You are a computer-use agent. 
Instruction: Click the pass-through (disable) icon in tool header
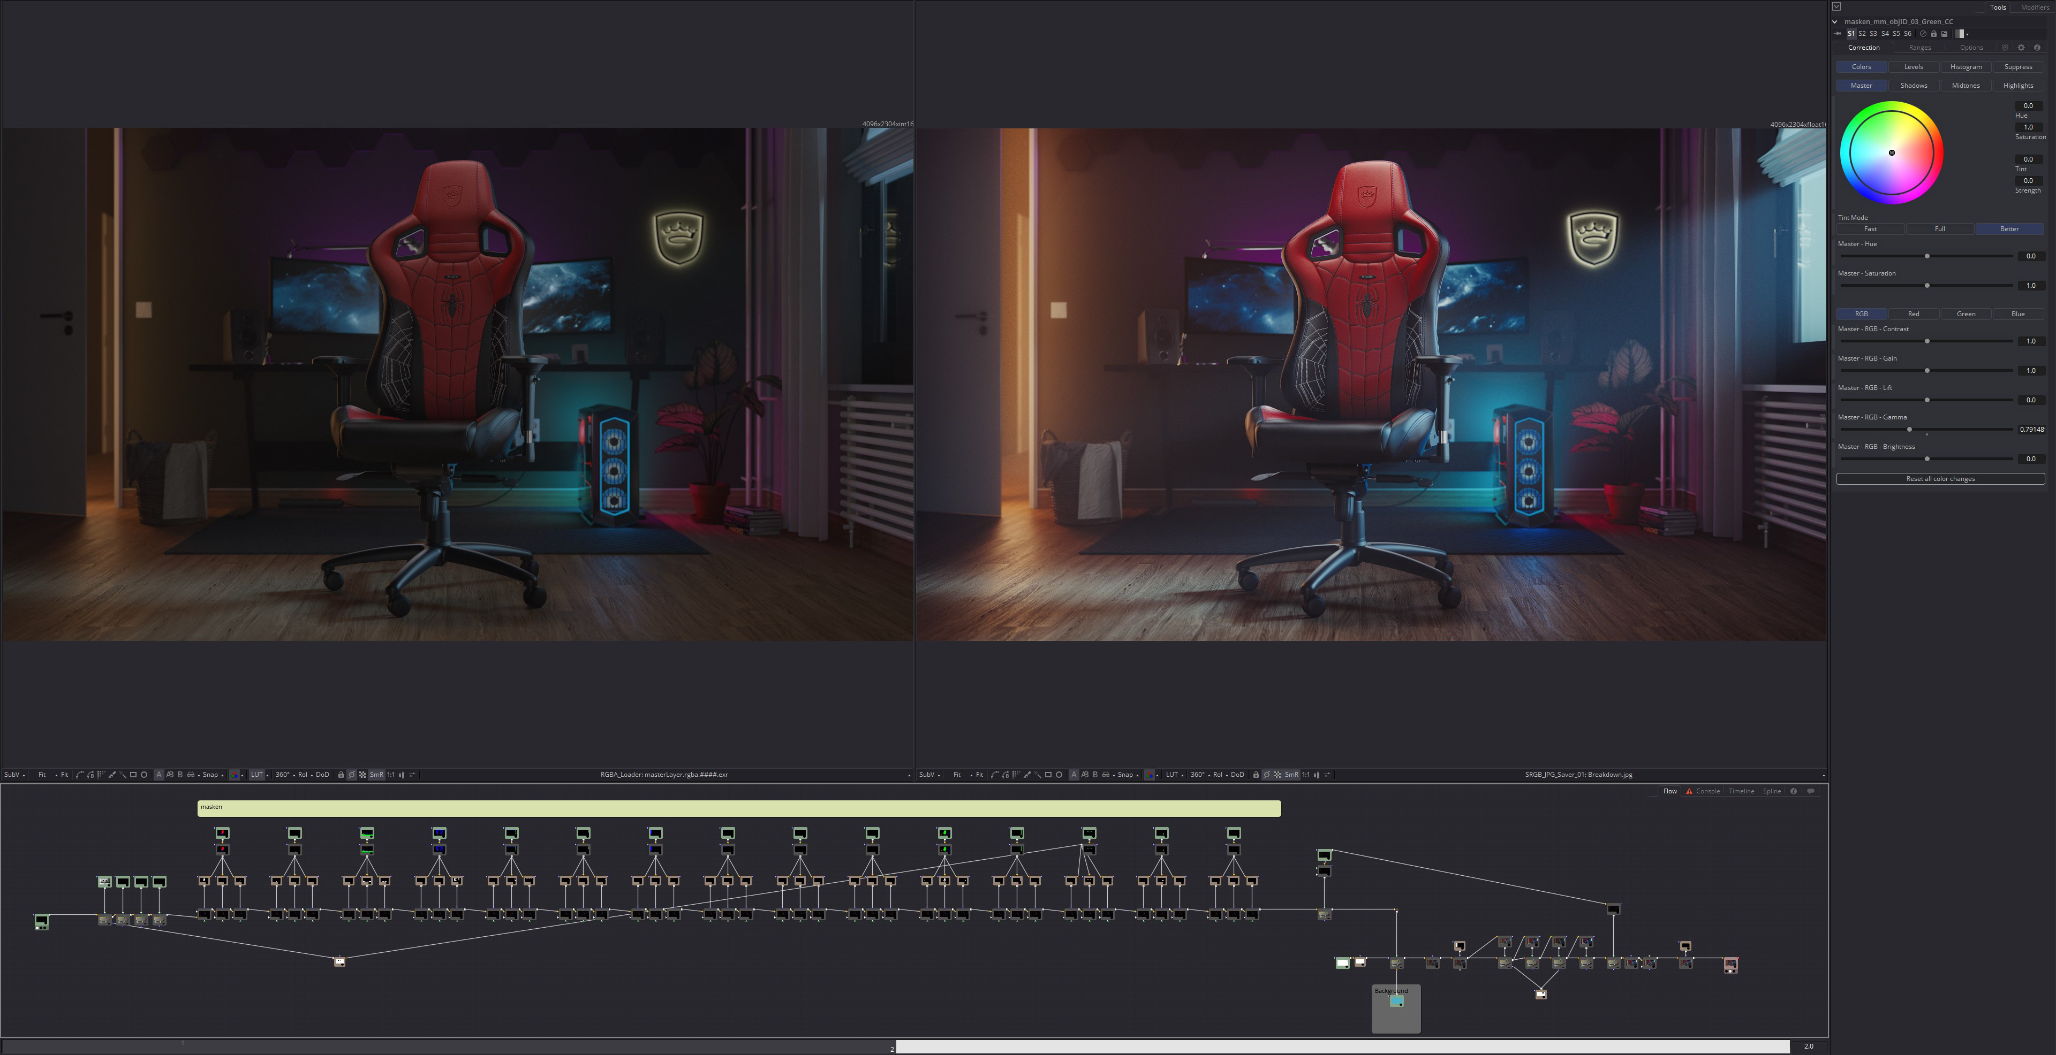1924,34
